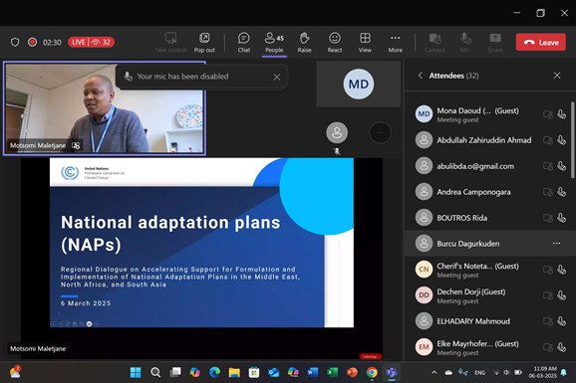The image size is (576, 383).
Task: Select Motsomi Maletjane's video tile
Action: point(105,108)
